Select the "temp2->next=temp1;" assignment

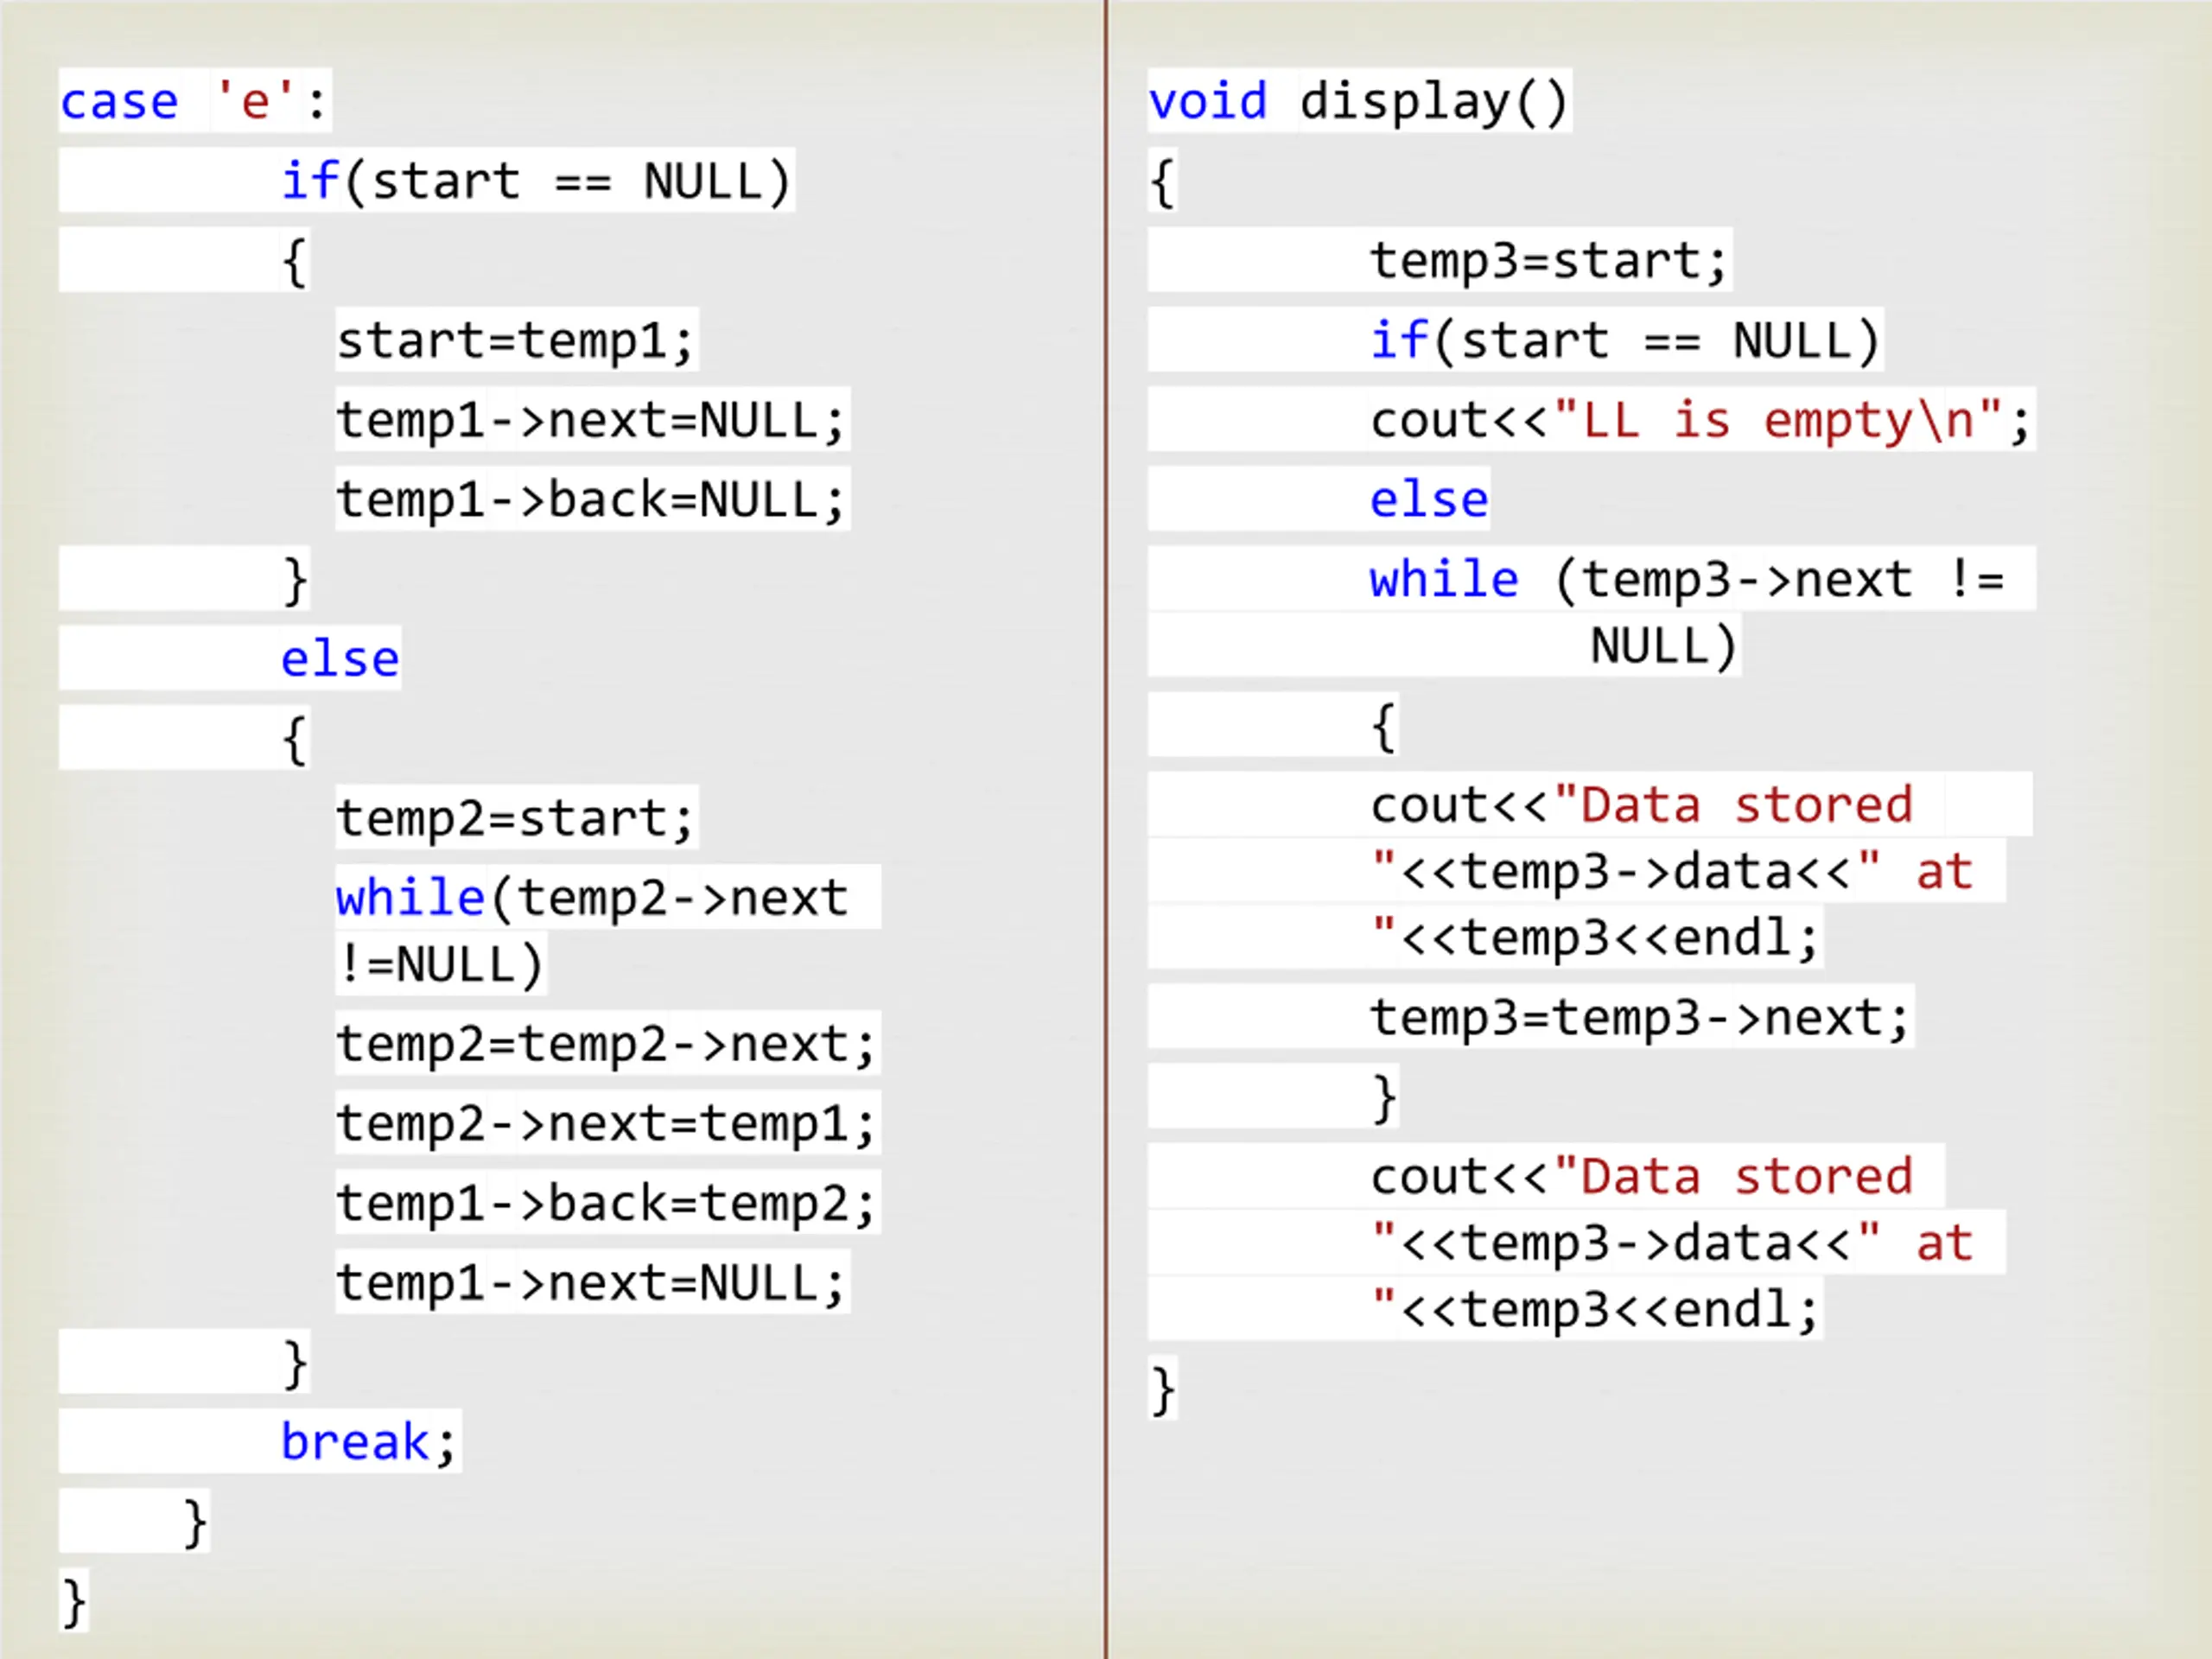(x=607, y=1123)
